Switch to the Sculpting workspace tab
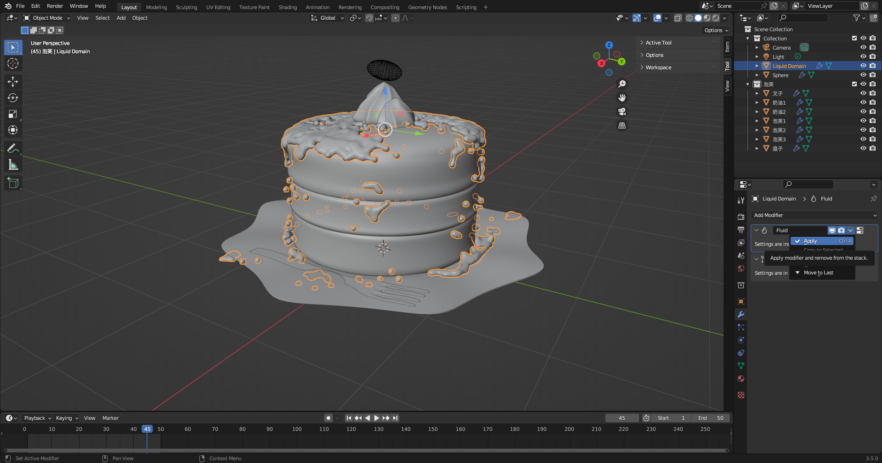This screenshot has height=463, width=882. (186, 7)
